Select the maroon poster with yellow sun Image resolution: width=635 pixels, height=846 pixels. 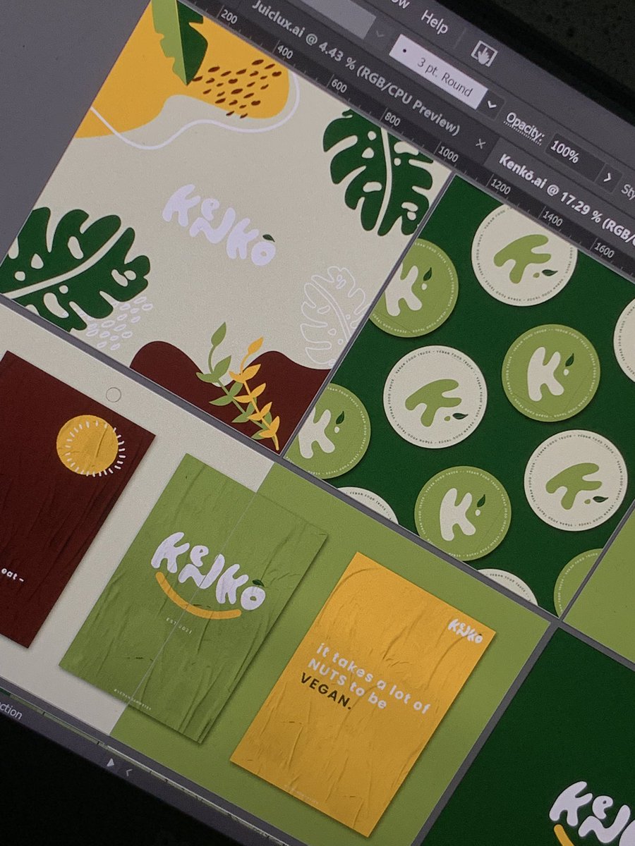pyautogui.click(x=71, y=499)
